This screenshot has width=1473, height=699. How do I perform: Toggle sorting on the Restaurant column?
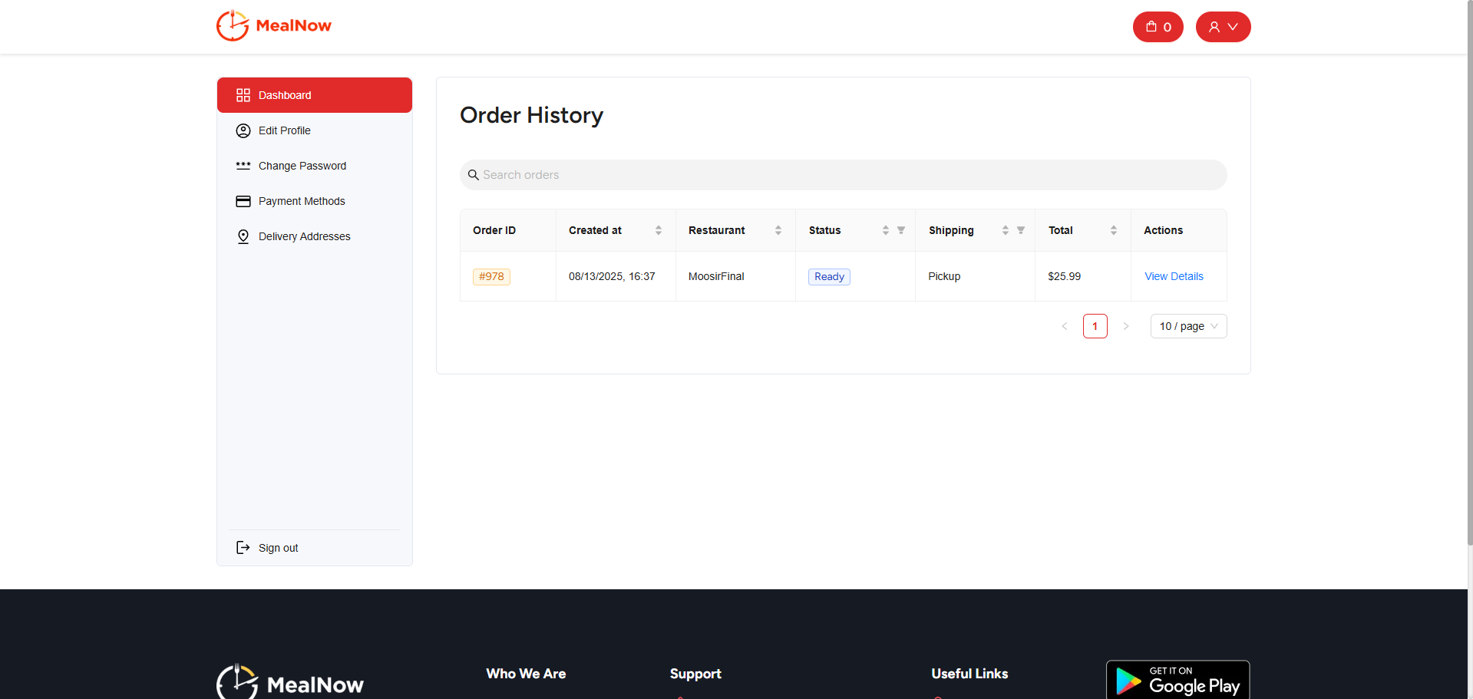click(778, 229)
